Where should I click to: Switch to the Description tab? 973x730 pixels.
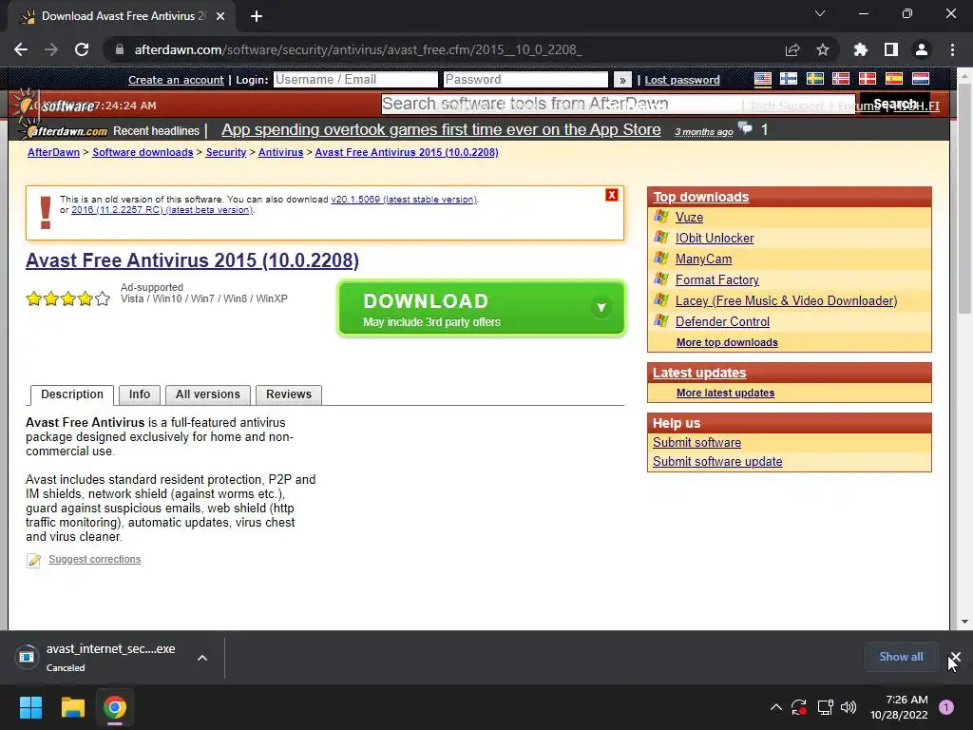pos(72,394)
